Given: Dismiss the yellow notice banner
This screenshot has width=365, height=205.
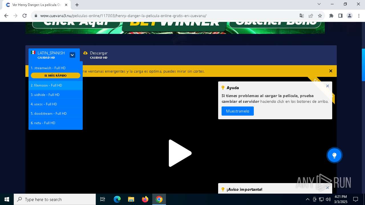Looking at the screenshot, I should click(331, 71).
